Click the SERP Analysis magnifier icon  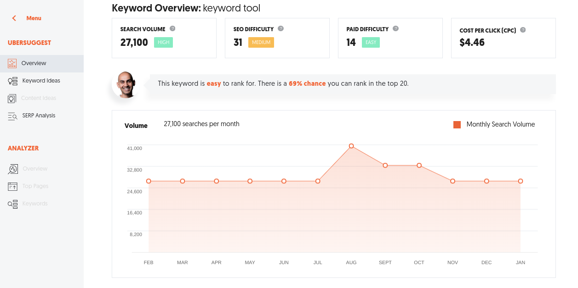13,116
